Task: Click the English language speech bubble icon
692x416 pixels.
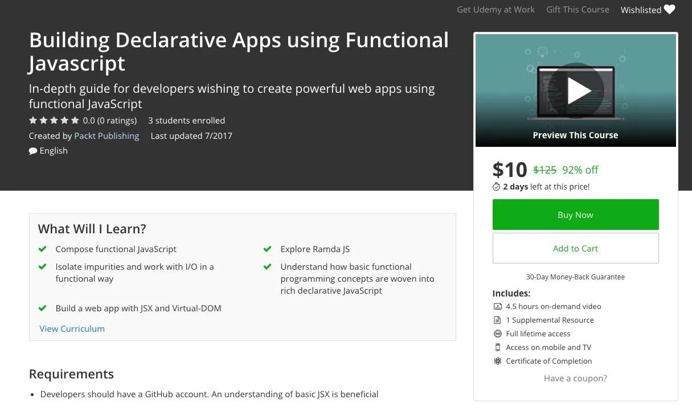Action: 33,151
